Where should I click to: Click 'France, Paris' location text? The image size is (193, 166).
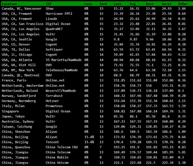pyautogui.click(x=14, y=80)
